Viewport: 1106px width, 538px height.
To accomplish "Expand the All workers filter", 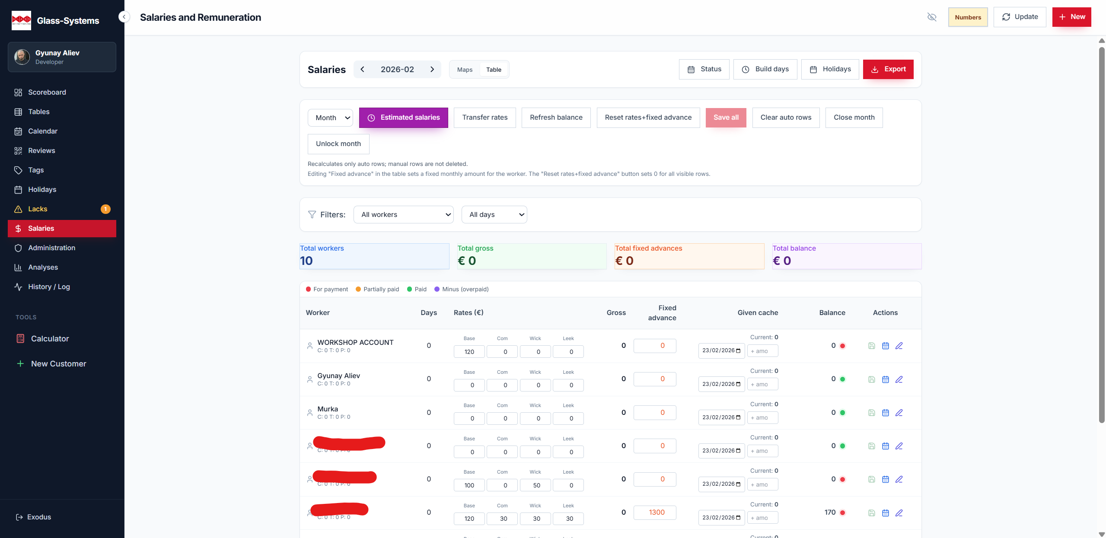I will click(x=403, y=215).
